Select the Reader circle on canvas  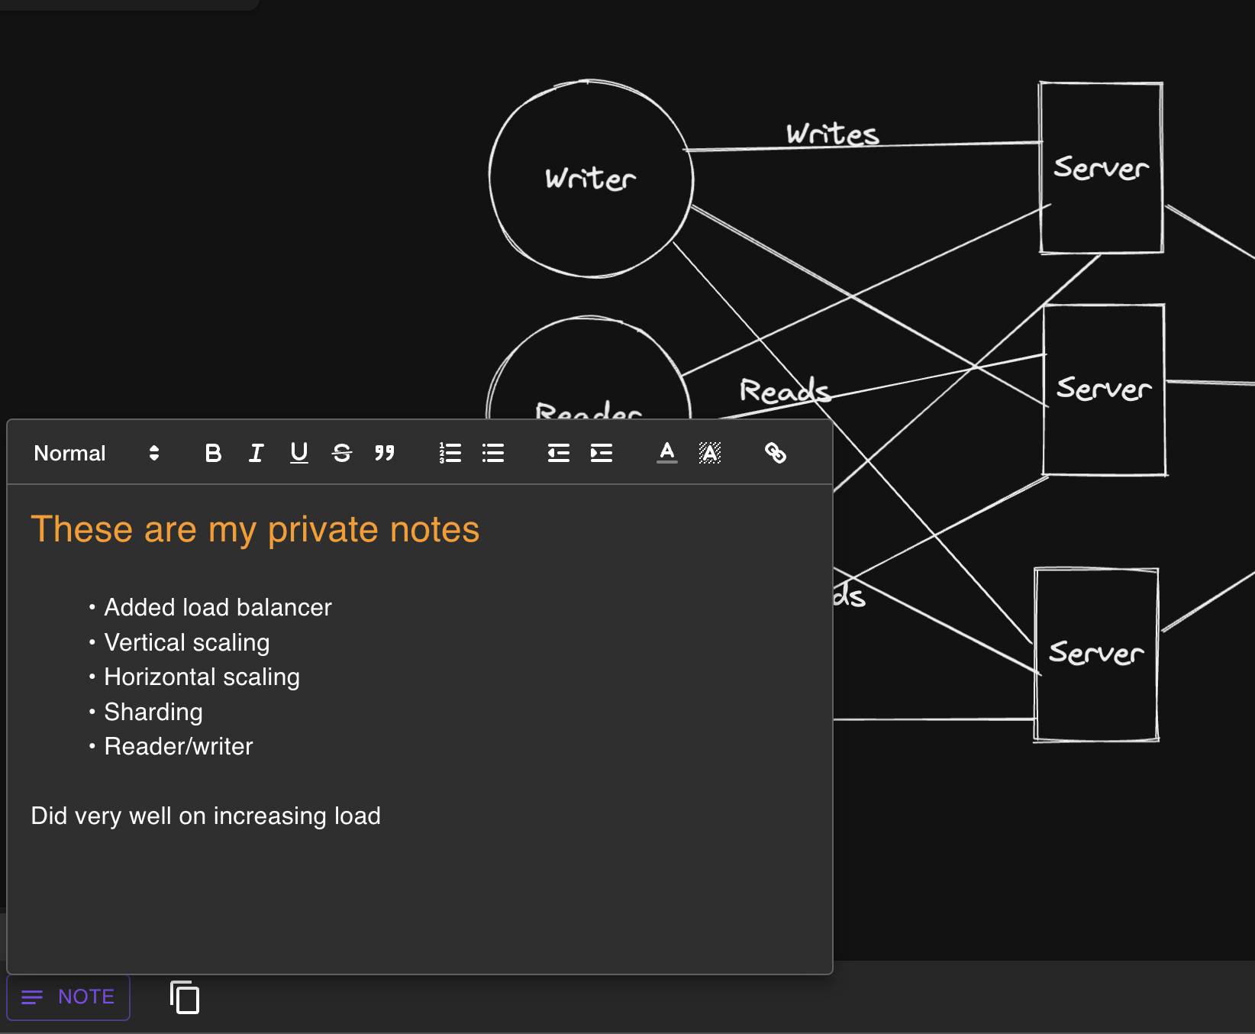589,367
